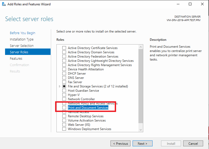This screenshot has height=149, width=209.
Task: Select Host Guardian Service label
Action: pyautogui.click(x=83, y=91)
